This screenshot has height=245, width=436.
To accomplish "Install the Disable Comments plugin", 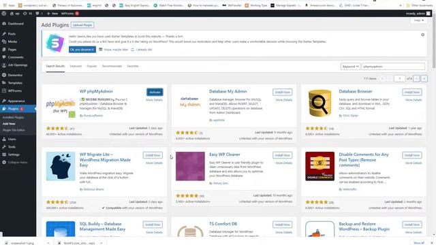I will pyautogui.click(x=411, y=155).
